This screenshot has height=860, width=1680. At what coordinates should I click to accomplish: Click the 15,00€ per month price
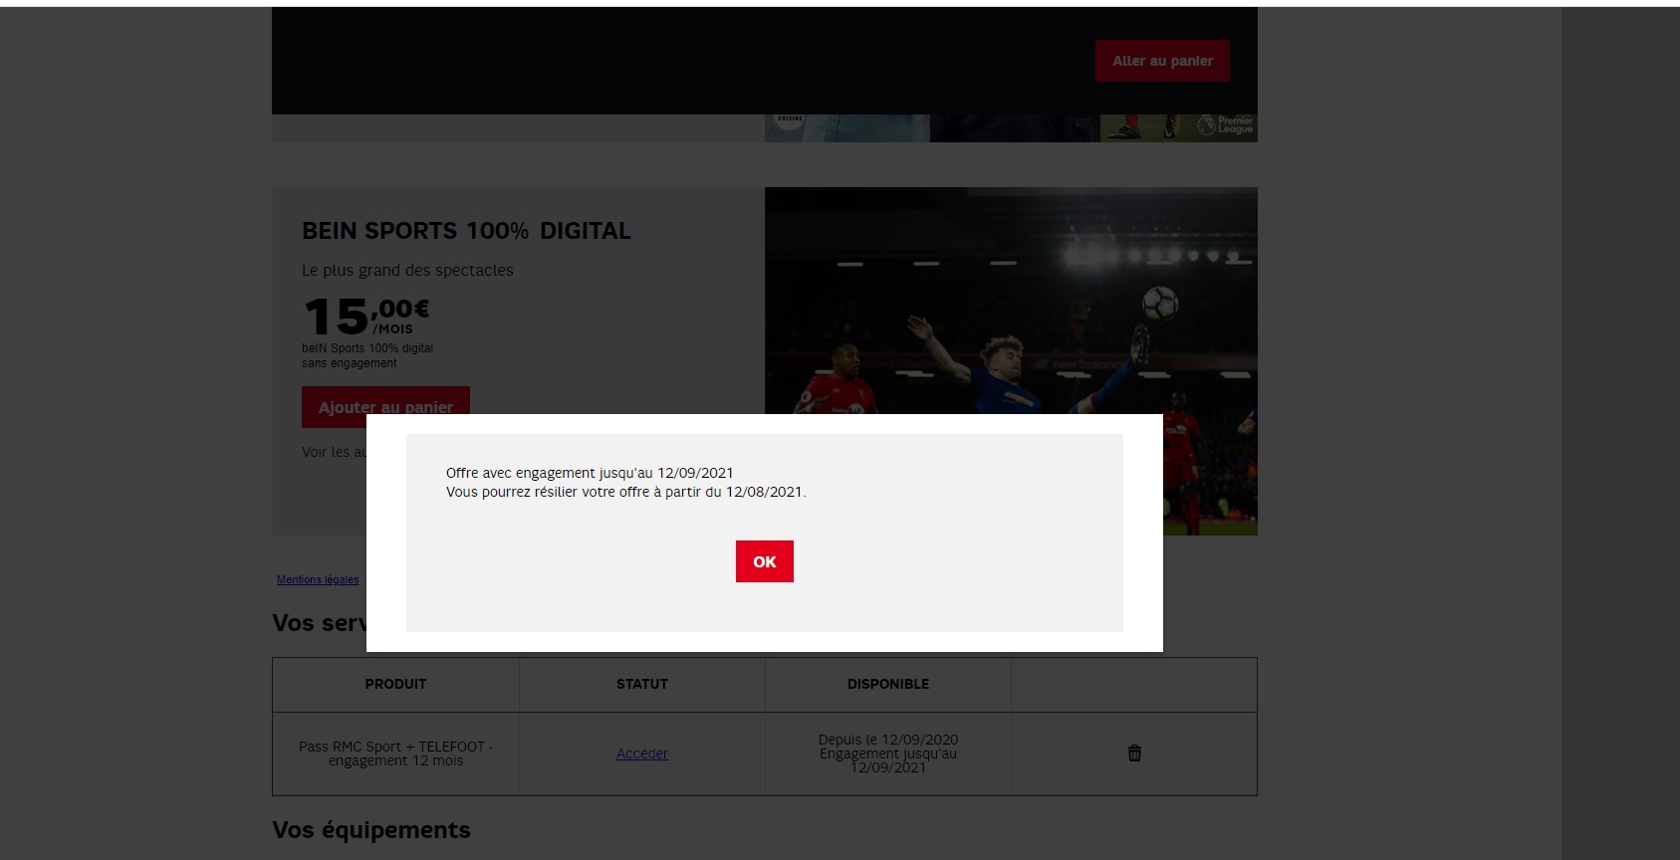pyautogui.click(x=366, y=317)
